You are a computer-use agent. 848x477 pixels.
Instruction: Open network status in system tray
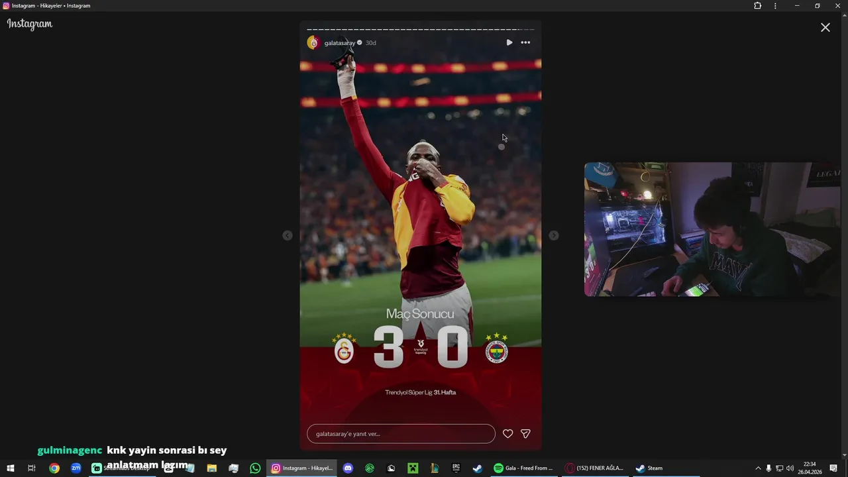[x=779, y=468]
